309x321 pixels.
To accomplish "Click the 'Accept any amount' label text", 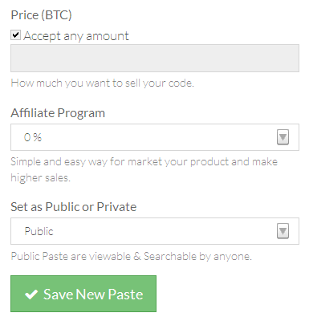I will pos(76,36).
